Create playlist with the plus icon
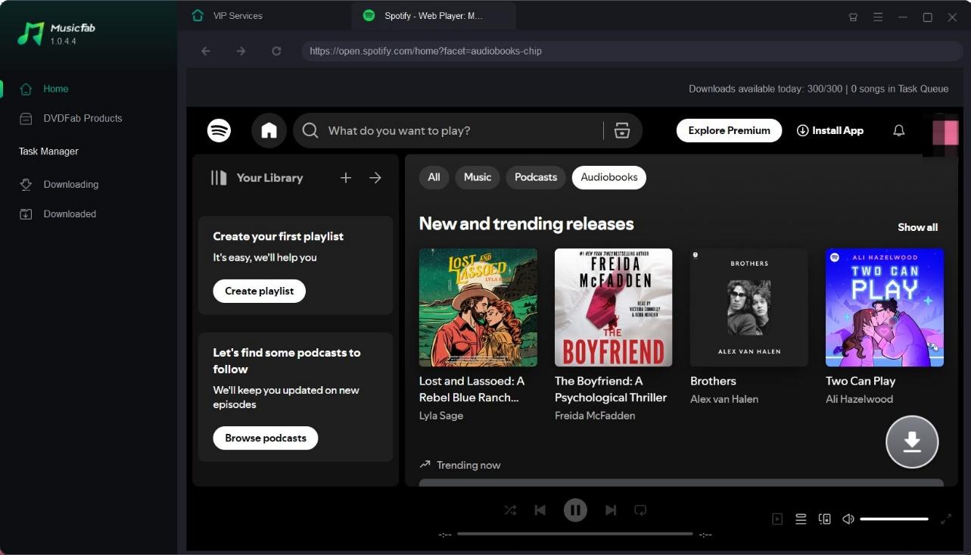Viewport: 971px width, 555px height. 346,177
